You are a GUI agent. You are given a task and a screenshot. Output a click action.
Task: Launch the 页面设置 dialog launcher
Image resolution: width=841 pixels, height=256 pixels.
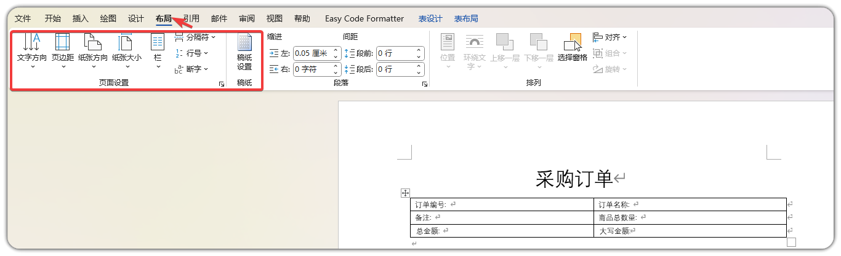(x=222, y=84)
